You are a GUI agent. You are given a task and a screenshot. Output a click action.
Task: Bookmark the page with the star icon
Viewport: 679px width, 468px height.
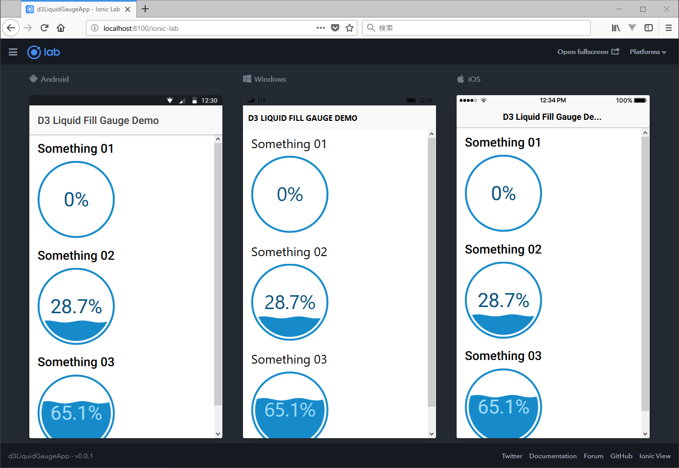point(350,28)
